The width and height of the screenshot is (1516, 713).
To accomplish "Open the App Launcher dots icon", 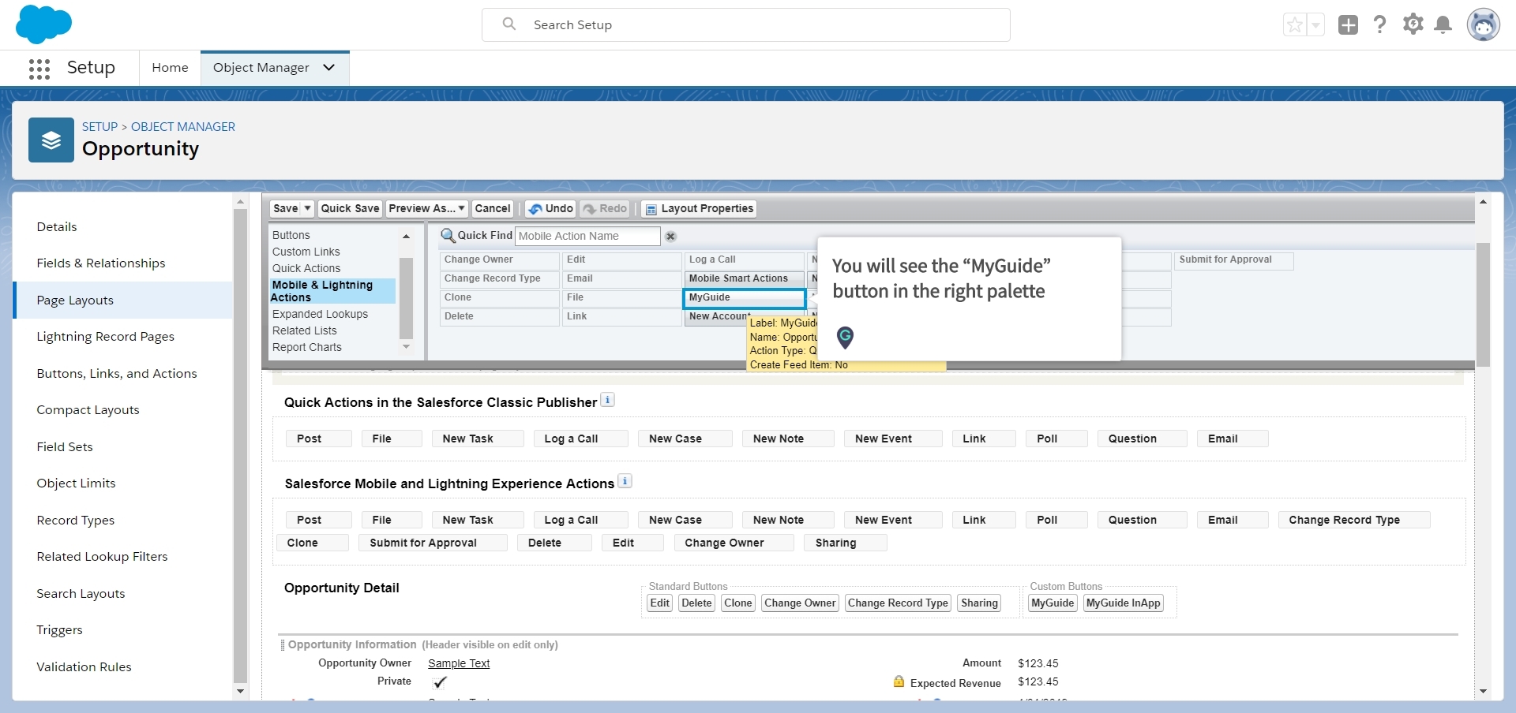I will pyautogui.click(x=39, y=69).
